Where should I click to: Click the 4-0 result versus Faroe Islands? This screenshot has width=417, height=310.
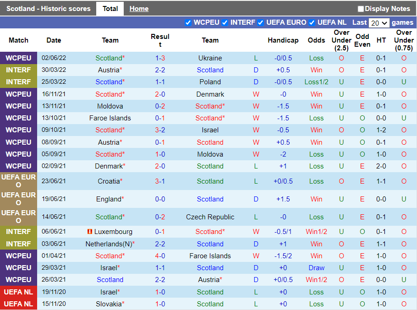160,256
